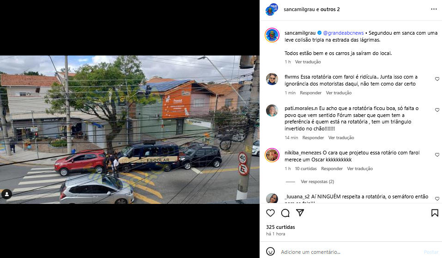Image resolution: width=442 pixels, height=258 pixels.
Task: View 325 curtidas likes list
Action: pos(280,227)
